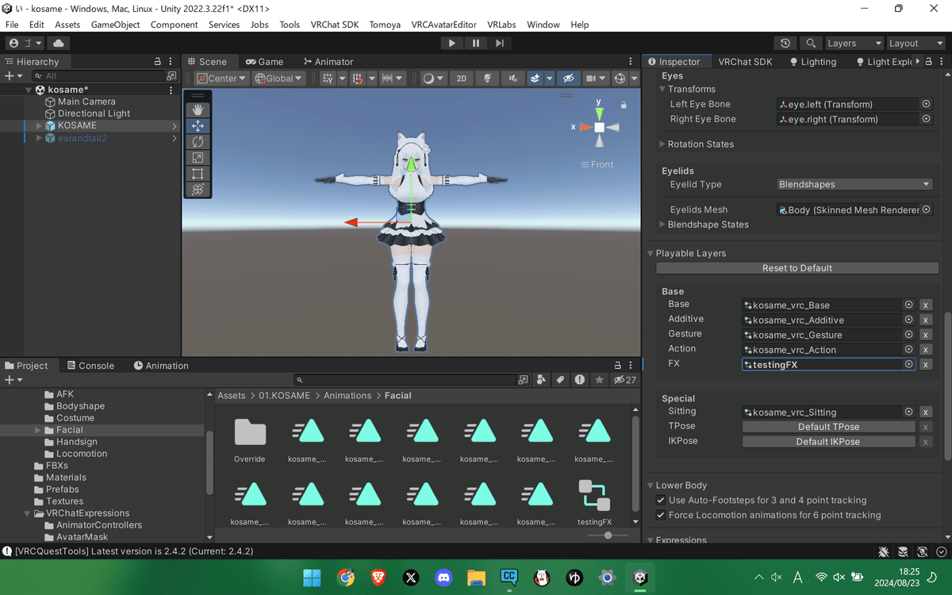Open the Layout dropdown
Viewport: 952px width, 595px height.
point(914,44)
